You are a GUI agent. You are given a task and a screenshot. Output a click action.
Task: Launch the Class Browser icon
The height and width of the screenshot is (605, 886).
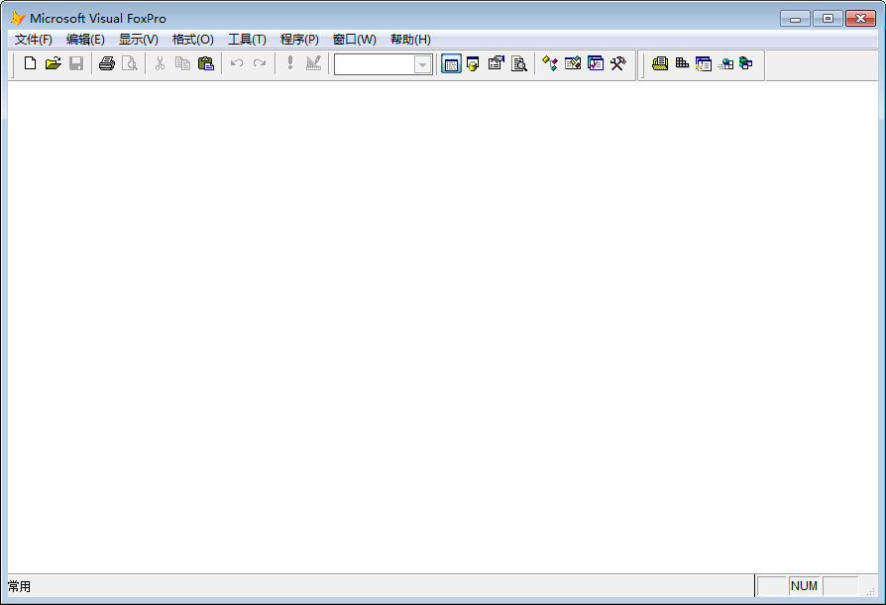pos(549,63)
